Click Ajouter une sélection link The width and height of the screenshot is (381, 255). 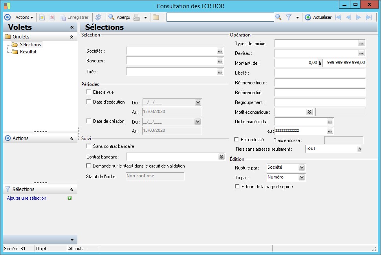pos(26,198)
